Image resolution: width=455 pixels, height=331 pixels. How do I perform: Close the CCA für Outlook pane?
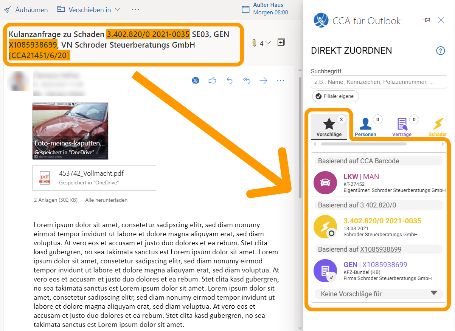click(441, 20)
